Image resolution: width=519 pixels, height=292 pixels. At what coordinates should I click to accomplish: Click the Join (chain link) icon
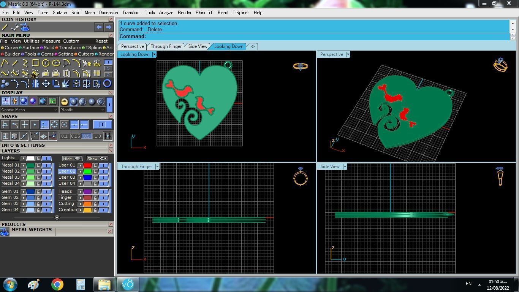click(76, 83)
